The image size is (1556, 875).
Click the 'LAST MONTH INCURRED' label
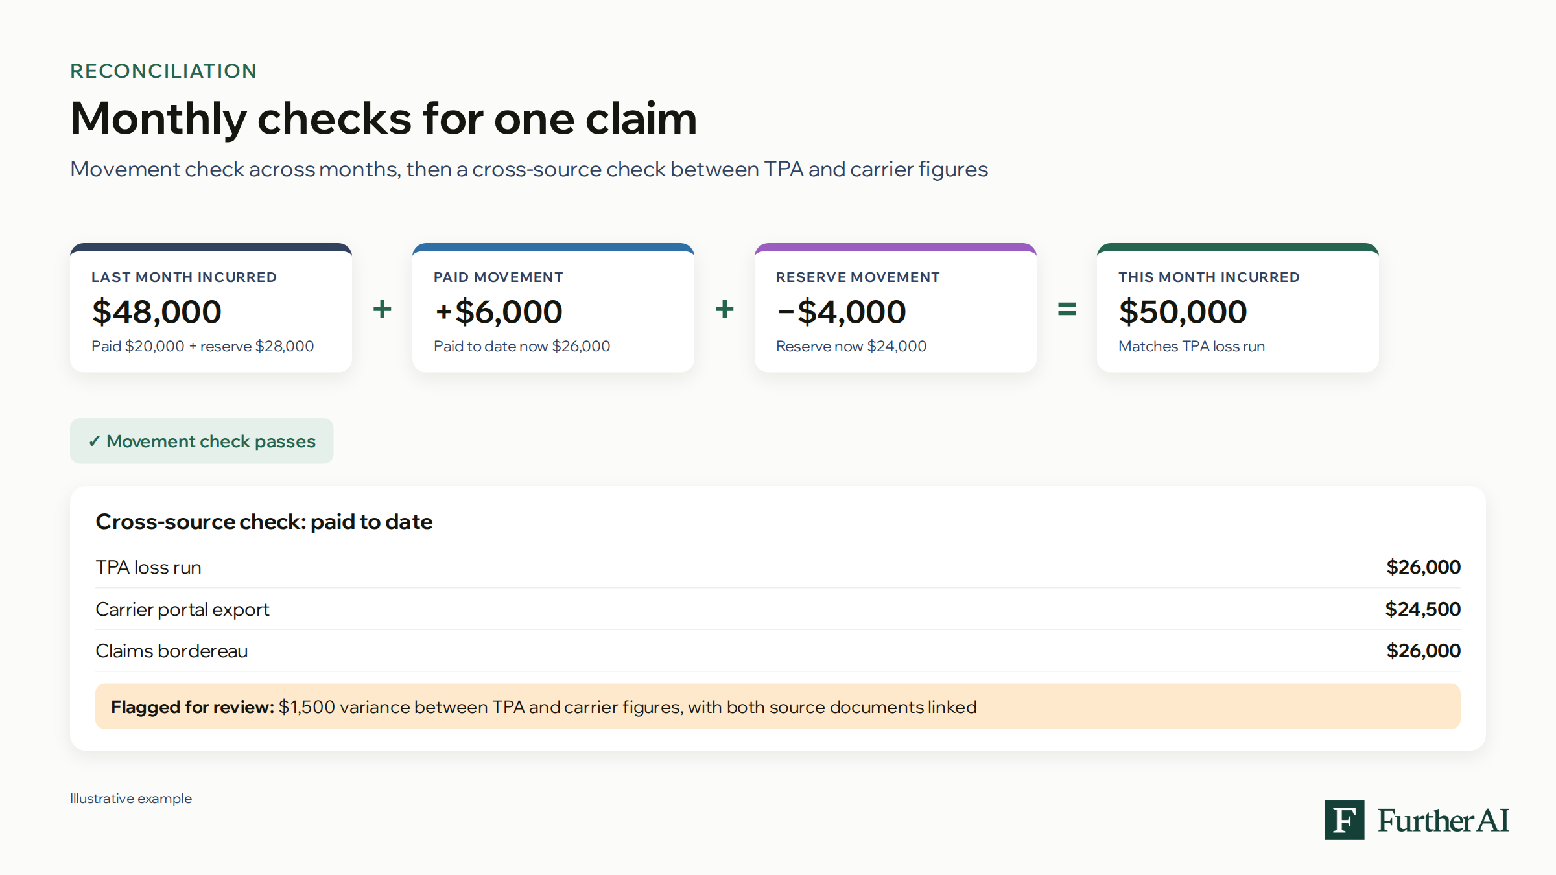(184, 277)
